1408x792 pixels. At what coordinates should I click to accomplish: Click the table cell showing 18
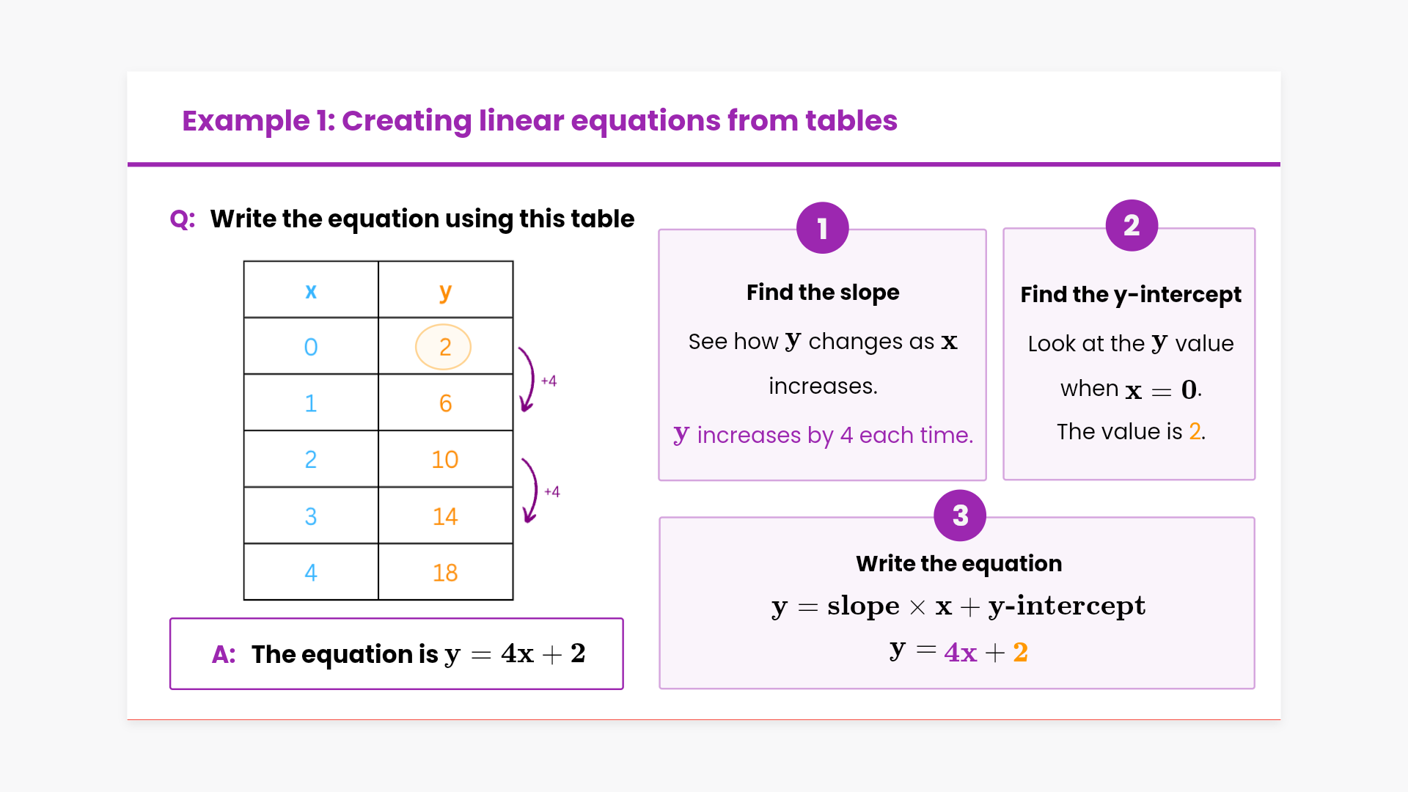coord(445,573)
